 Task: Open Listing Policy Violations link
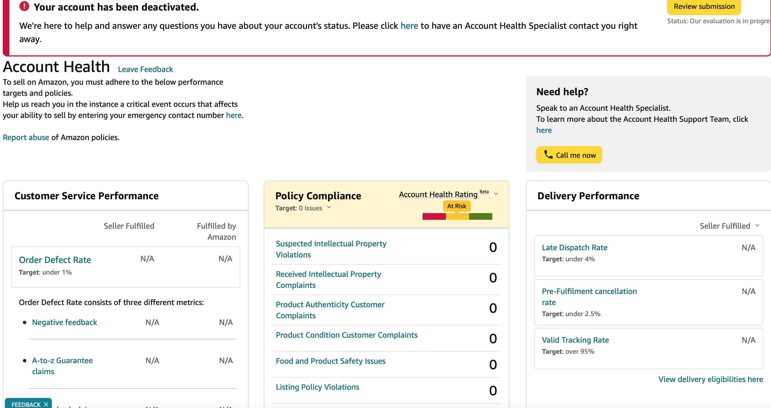click(x=317, y=387)
